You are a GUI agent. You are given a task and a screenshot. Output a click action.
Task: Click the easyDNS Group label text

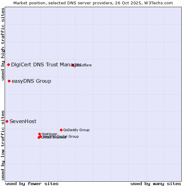31,81
